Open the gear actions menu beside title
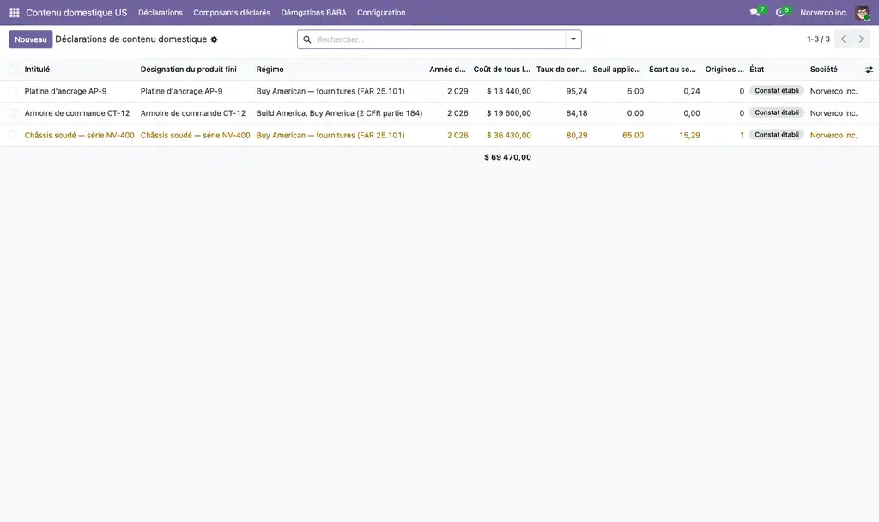 214,39
